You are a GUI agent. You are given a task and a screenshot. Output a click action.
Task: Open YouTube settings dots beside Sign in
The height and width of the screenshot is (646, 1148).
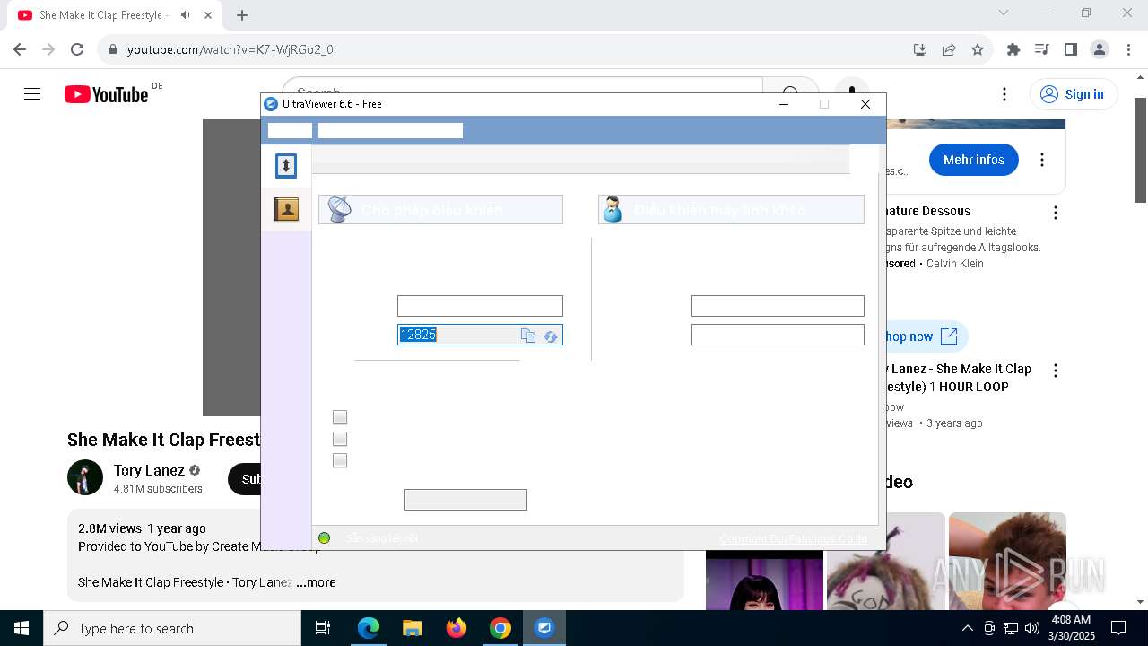coord(1004,94)
